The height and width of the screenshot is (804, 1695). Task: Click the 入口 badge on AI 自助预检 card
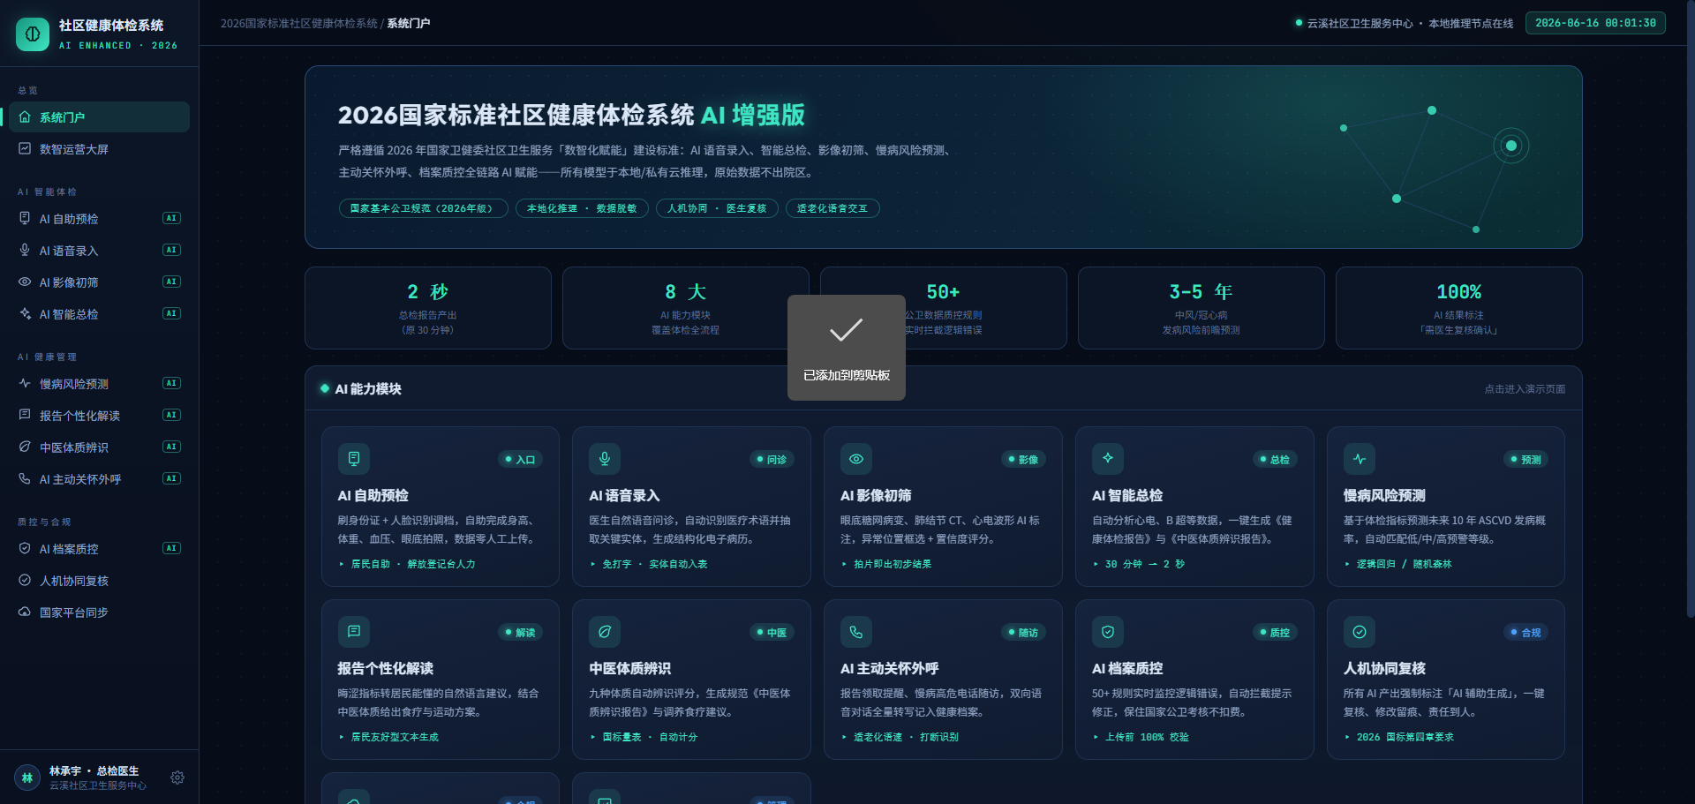pos(520,460)
